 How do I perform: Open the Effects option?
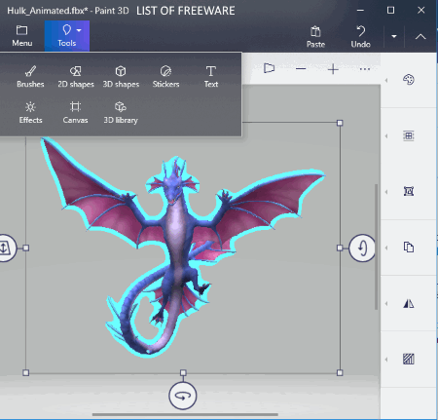point(30,113)
